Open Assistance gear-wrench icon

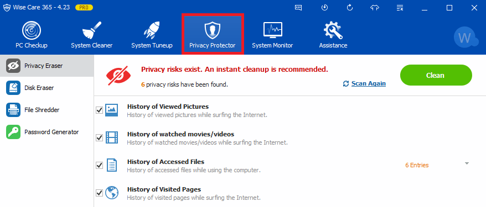coord(333,35)
